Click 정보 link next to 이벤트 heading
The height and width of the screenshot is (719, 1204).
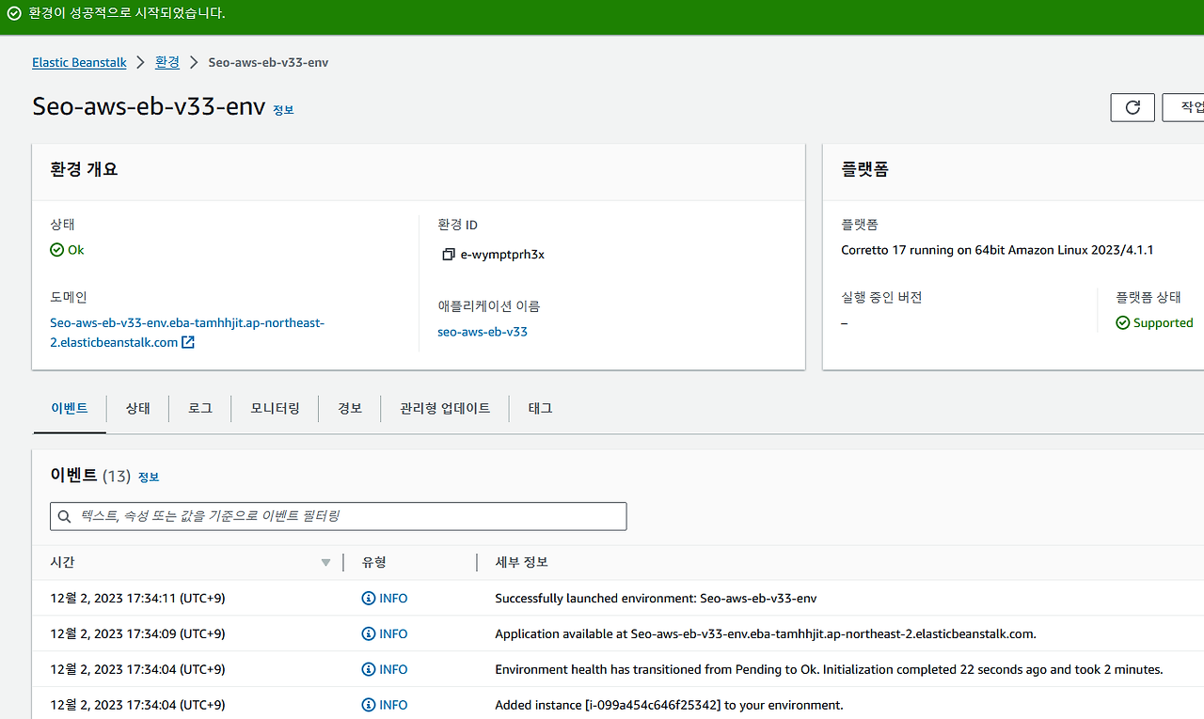click(x=149, y=477)
